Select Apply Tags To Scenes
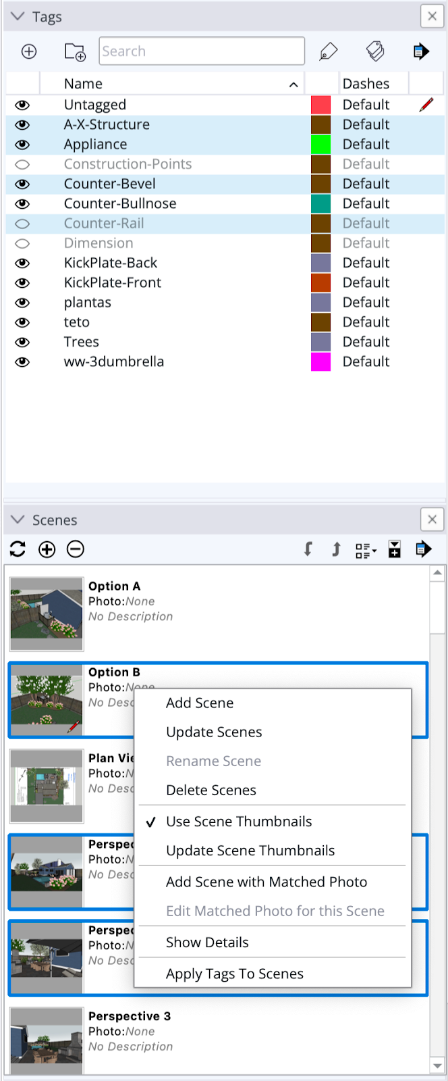The image size is (448, 1081). [x=235, y=974]
